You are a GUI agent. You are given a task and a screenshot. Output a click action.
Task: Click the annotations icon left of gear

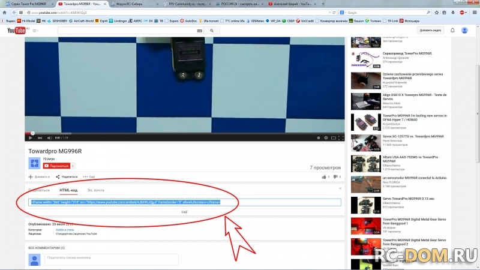[319, 138]
